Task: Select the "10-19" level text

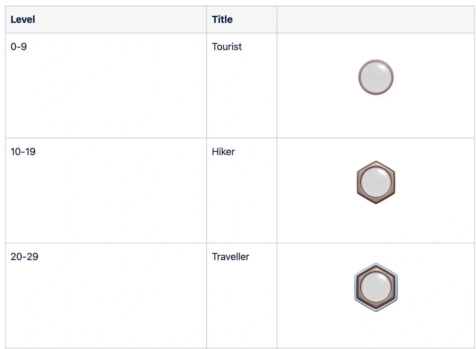Action: click(x=23, y=152)
